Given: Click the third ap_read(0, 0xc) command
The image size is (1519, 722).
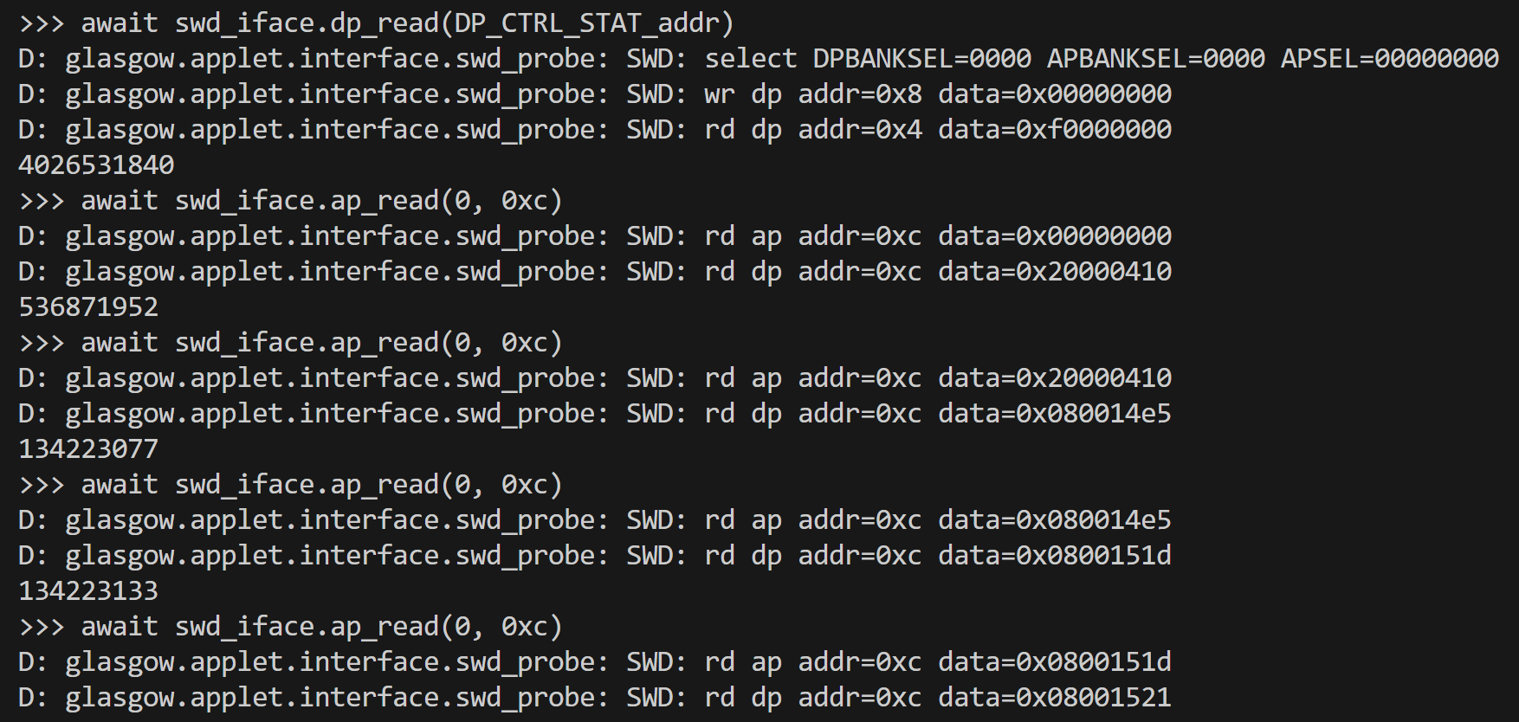Looking at the screenshot, I should [x=291, y=485].
